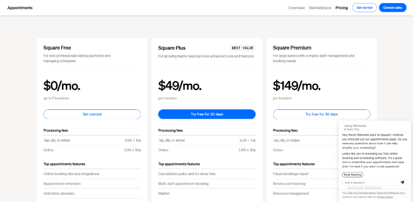Click Online booking site and integrations
The height and width of the screenshot is (202, 413).
[x=71, y=174]
